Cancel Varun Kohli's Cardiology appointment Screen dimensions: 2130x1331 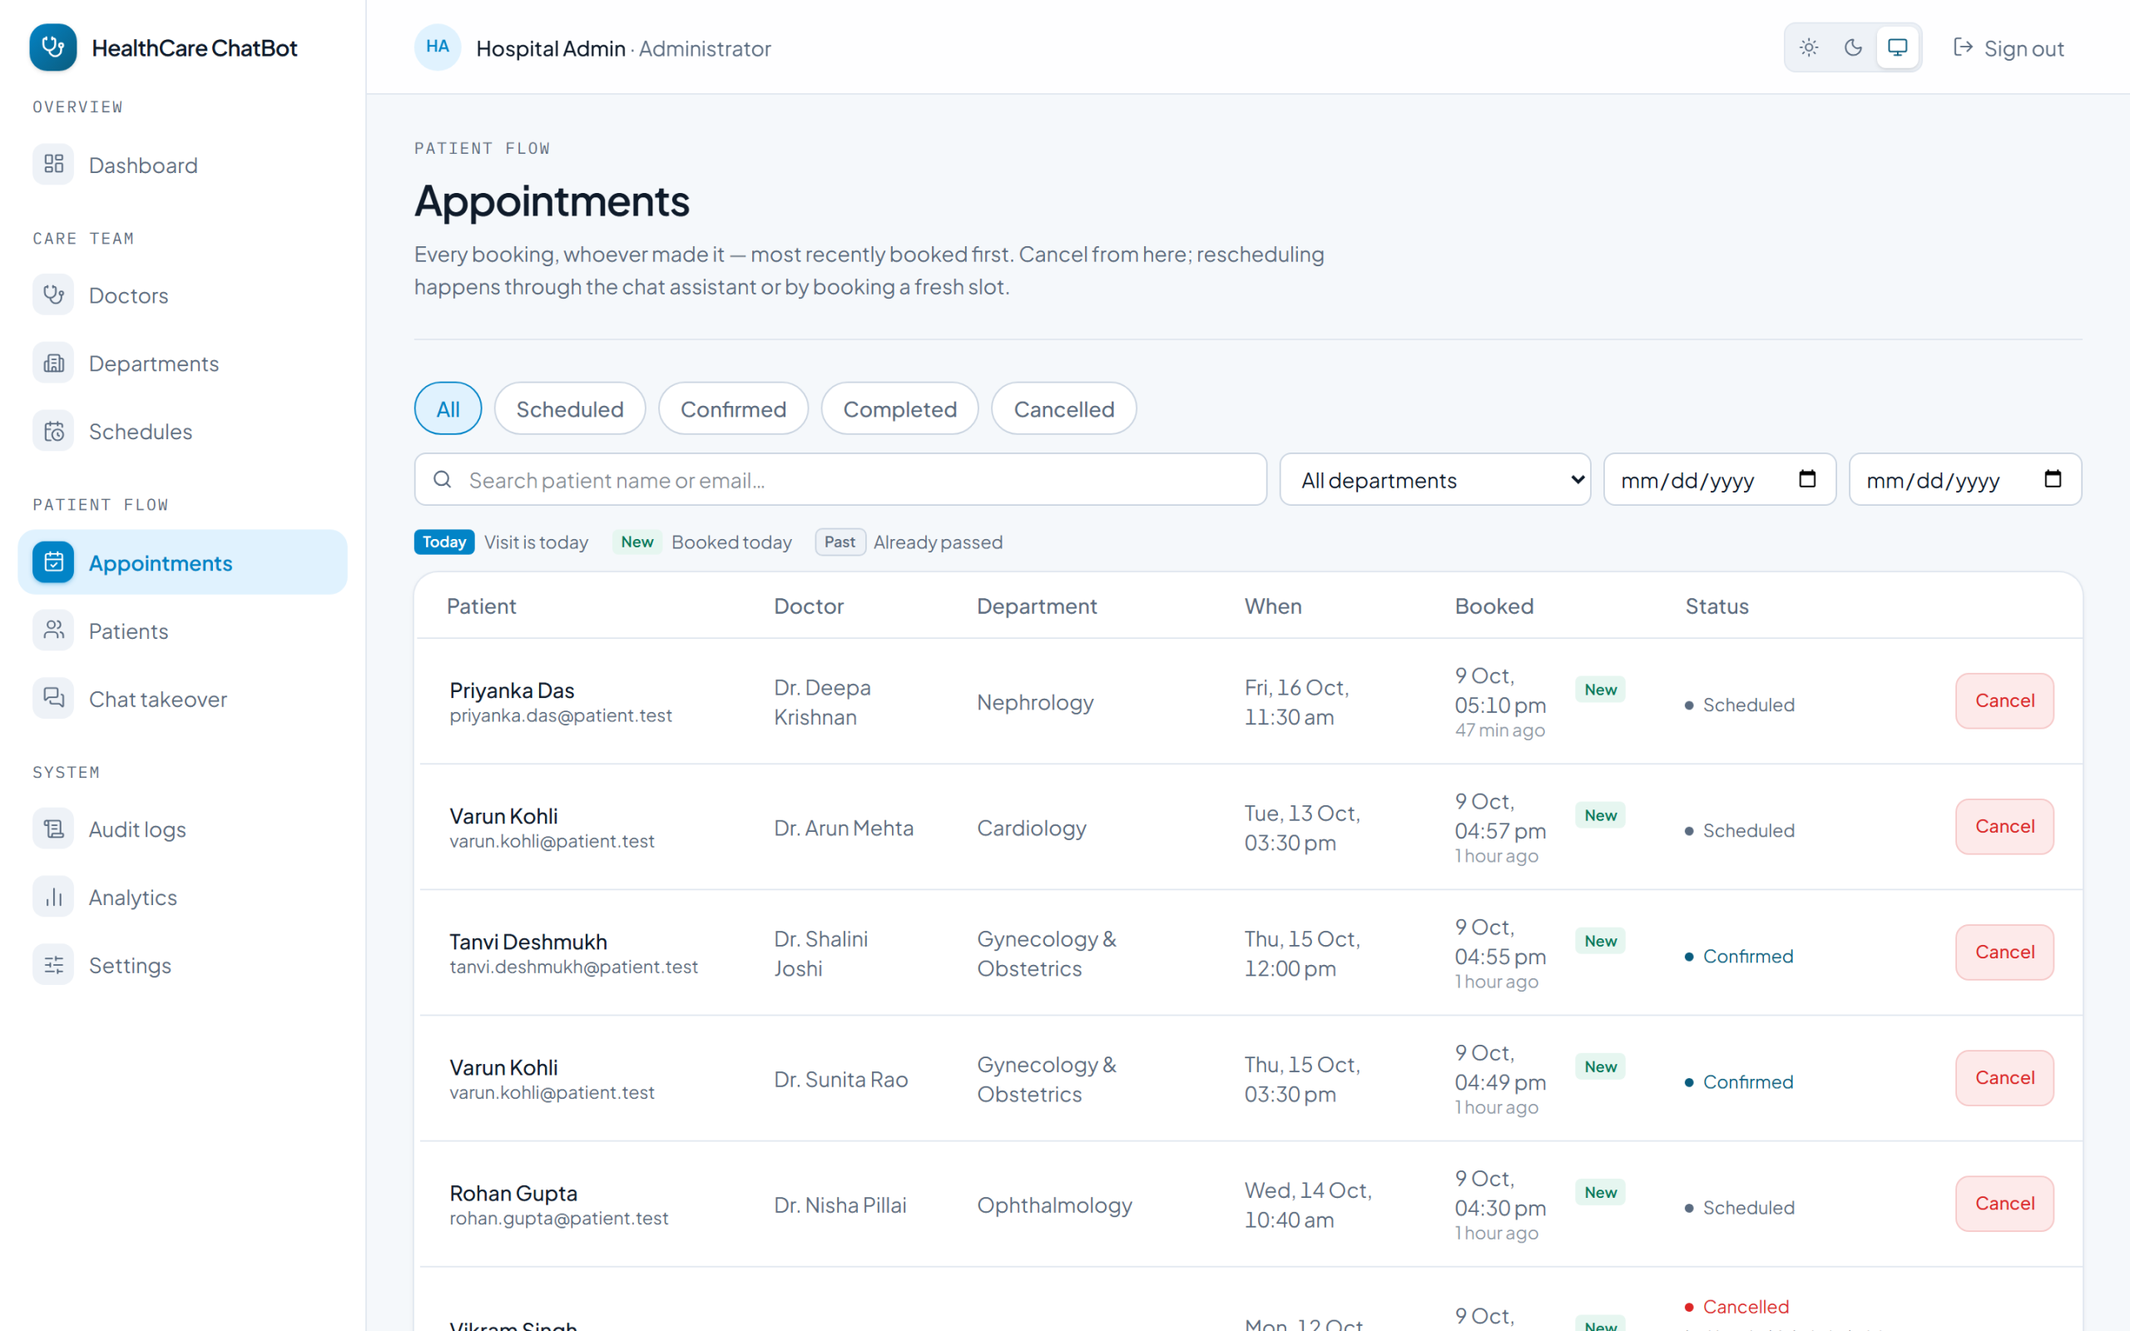coord(2004,827)
